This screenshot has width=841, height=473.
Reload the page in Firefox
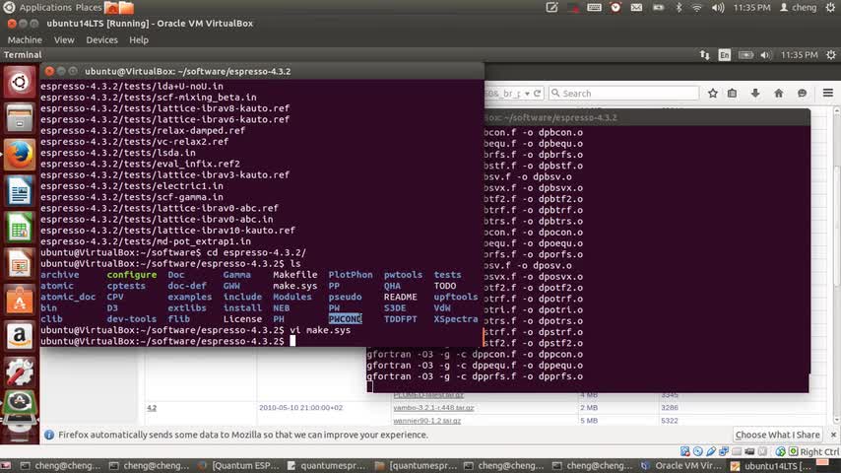[537, 94]
